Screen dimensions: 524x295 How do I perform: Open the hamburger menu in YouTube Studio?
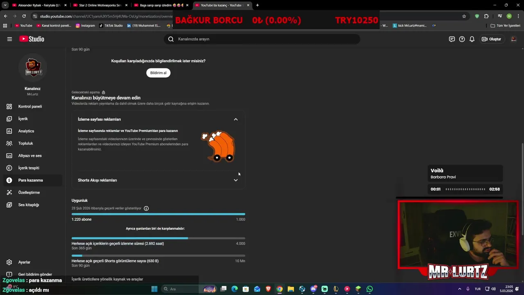(x=9, y=39)
